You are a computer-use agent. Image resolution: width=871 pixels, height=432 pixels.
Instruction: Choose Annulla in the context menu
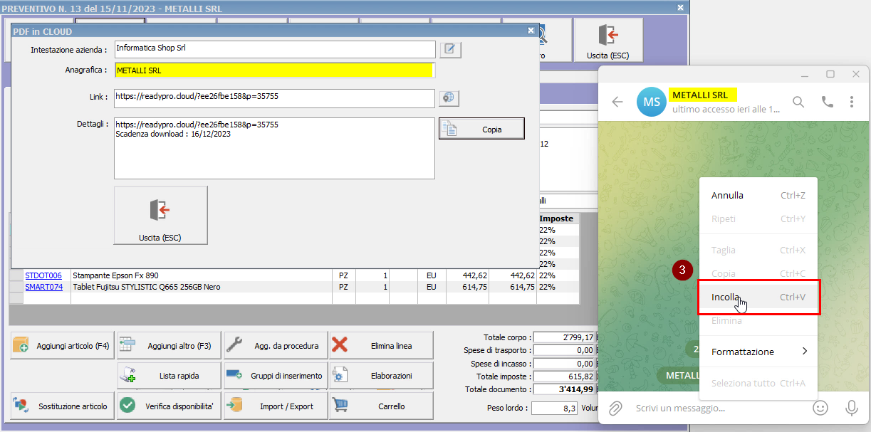758,195
